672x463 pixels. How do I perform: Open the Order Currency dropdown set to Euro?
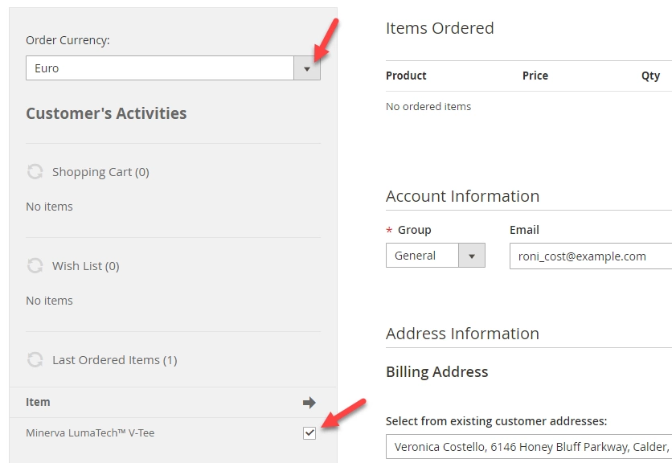tap(173, 68)
